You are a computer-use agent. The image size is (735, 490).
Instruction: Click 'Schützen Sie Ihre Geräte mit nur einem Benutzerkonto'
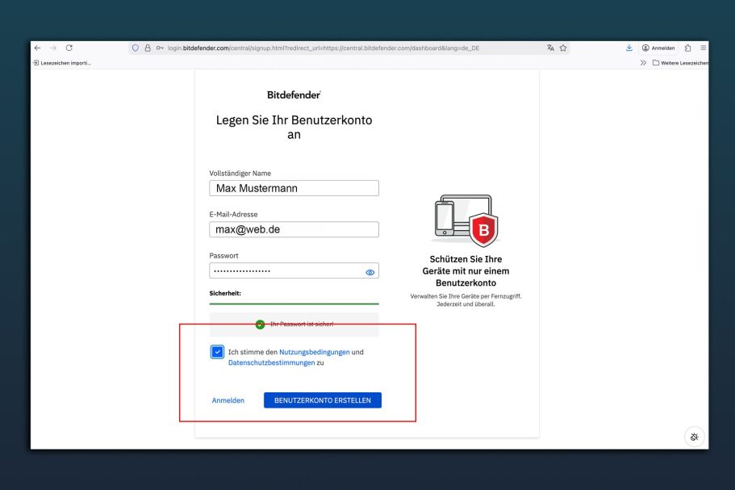(466, 271)
